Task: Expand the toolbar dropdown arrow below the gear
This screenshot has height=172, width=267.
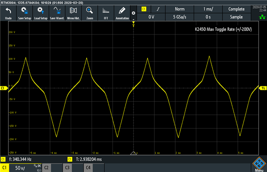Action: 134,19
